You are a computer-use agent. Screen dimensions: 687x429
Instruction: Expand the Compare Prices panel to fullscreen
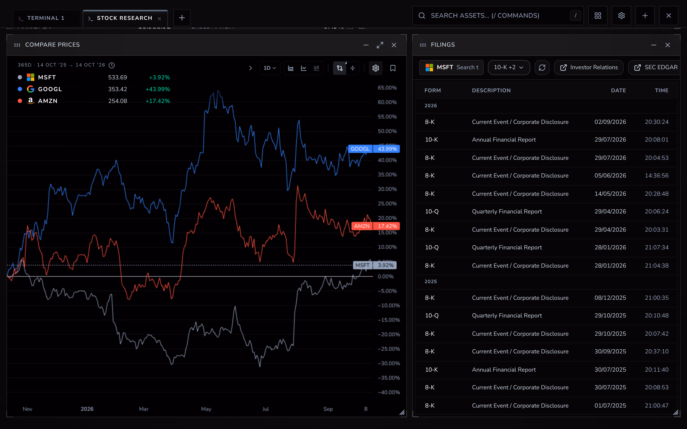point(380,45)
